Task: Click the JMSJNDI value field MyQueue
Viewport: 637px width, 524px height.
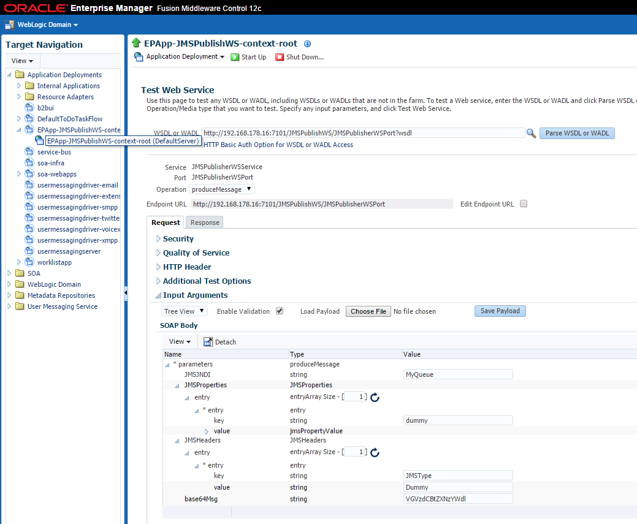Action: (458, 374)
